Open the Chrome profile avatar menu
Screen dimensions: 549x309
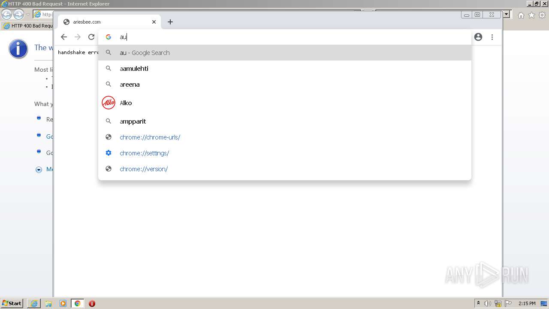(x=478, y=37)
